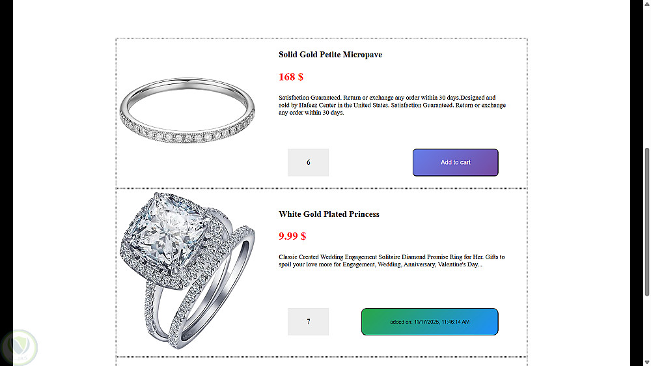Click the green shield watermark logo
The image size is (651, 366).
tap(20, 347)
